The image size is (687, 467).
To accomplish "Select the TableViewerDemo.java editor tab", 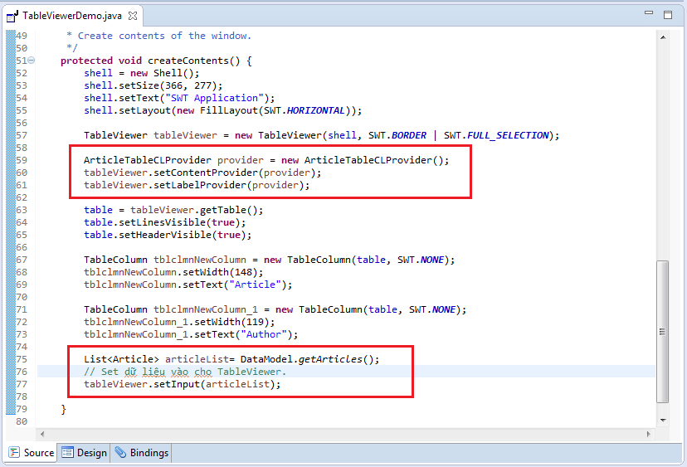I will 72,16.
